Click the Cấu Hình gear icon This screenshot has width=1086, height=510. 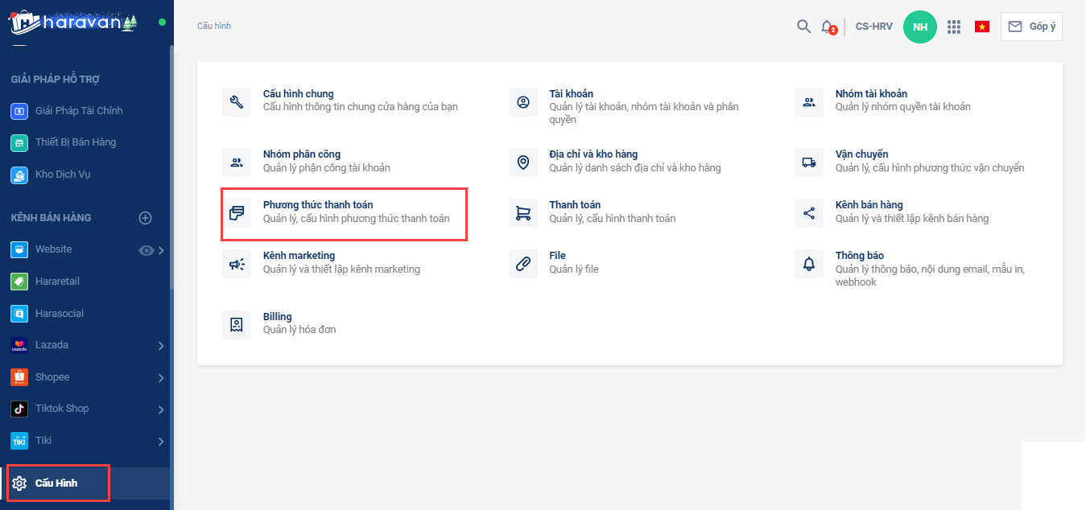pyautogui.click(x=19, y=483)
